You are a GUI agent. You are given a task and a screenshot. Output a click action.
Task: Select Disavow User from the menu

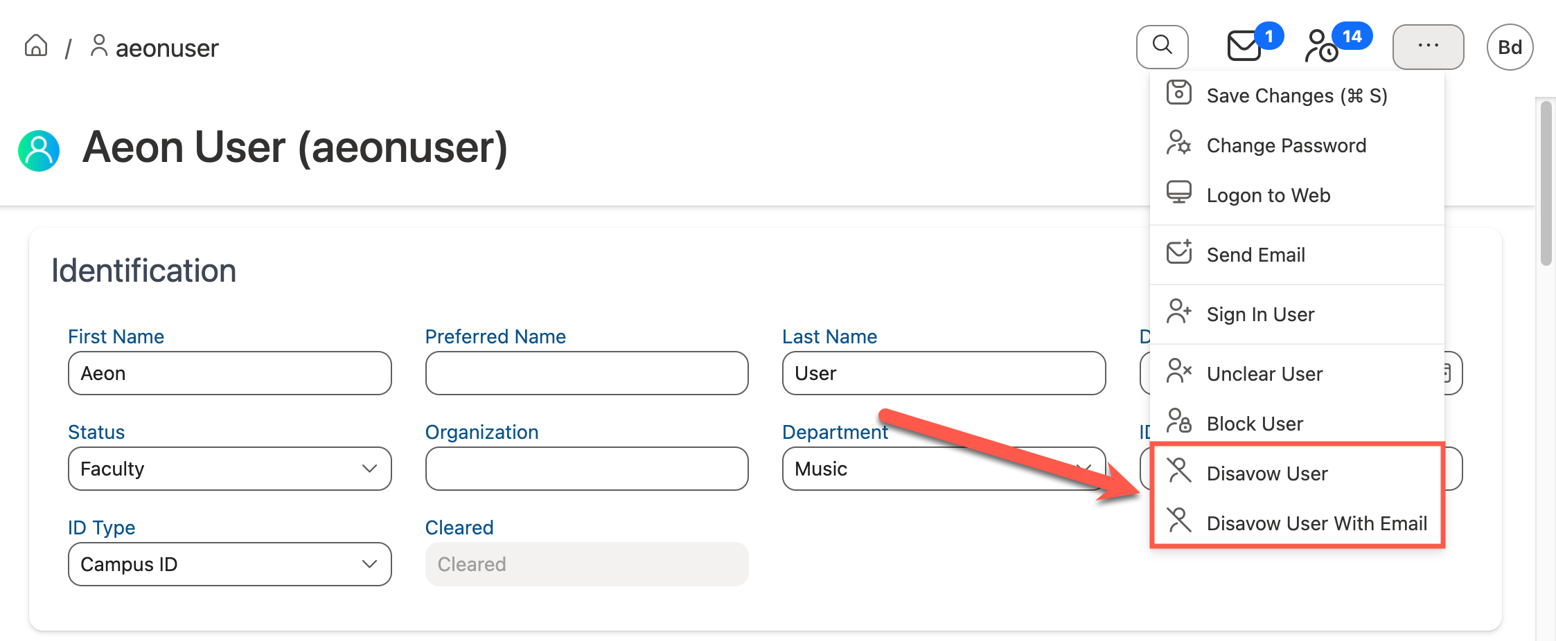point(1267,473)
